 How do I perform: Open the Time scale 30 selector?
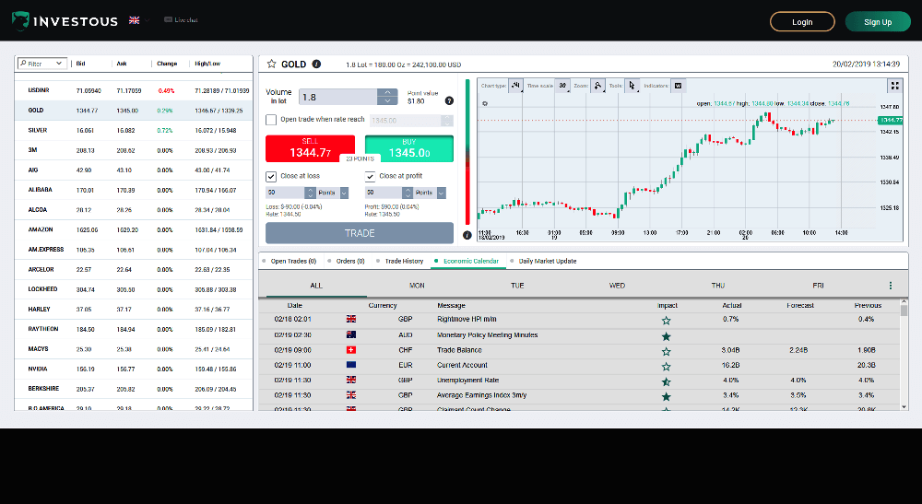tap(562, 86)
